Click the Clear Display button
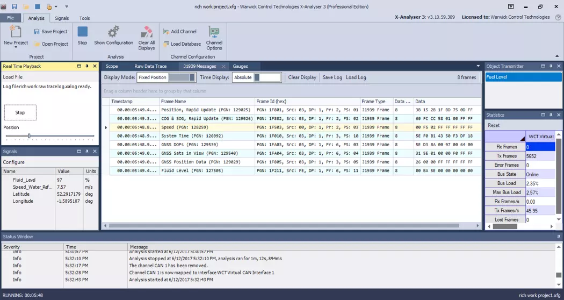This screenshot has height=300, width=564. pos(302,77)
